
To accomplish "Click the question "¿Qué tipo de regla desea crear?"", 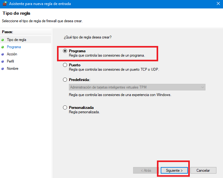I will click(88, 37).
